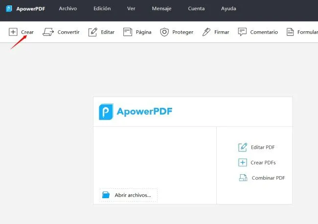Click the Combinar PDF documents icon
The image size is (318, 224).
point(243,178)
